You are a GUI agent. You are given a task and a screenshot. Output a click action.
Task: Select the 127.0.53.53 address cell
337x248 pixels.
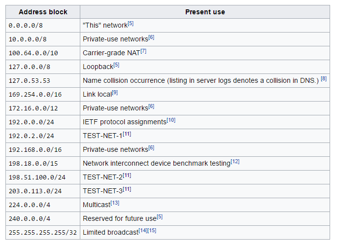(x=43, y=81)
